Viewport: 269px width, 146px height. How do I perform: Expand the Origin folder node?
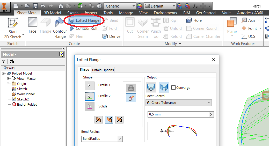point(8,84)
